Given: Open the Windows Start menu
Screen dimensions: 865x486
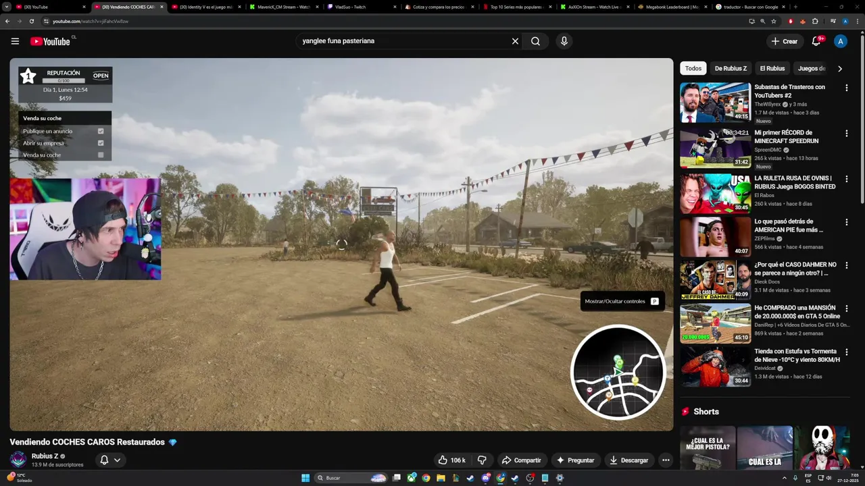Looking at the screenshot, I should tap(305, 478).
